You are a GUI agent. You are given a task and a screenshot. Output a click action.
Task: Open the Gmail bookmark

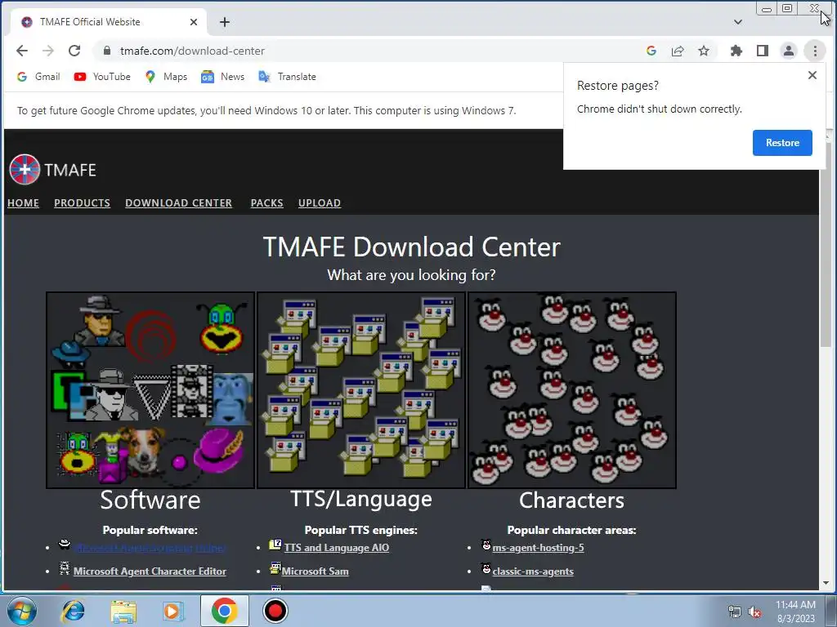[38, 77]
